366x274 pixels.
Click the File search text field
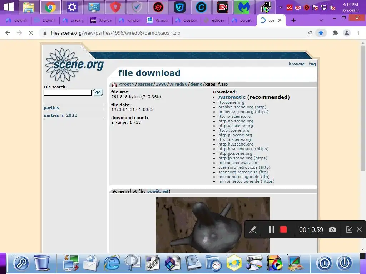[x=68, y=92]
